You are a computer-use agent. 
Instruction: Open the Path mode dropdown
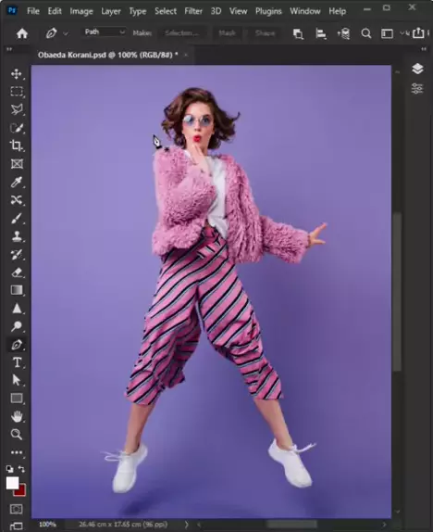[x=105, y=32]
